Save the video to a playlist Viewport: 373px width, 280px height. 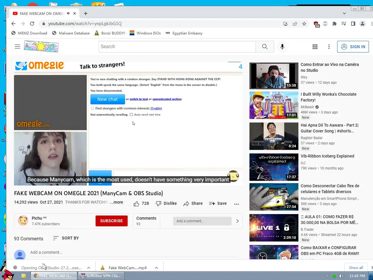[x=218, y=204]
